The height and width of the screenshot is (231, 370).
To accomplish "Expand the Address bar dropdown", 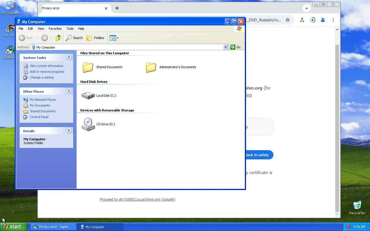I will pos(226,47).
